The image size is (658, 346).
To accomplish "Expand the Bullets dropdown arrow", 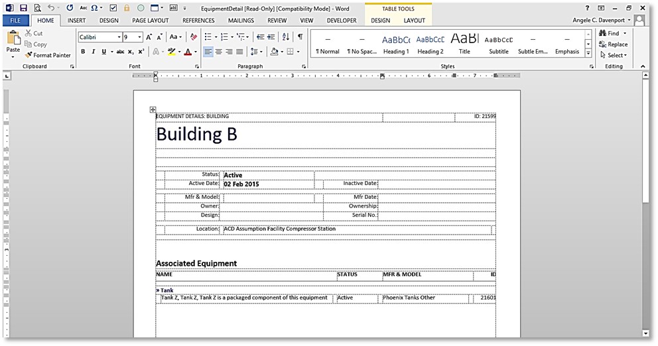I will click(x=216, y=37).
